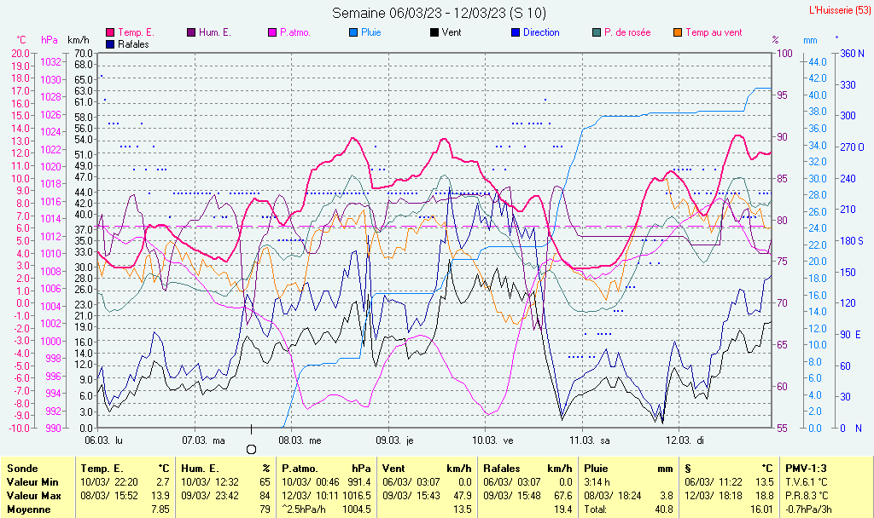Click the 10.03. ve date label
This screenshot has width=874, height=518.
click(x=492, y=440)
